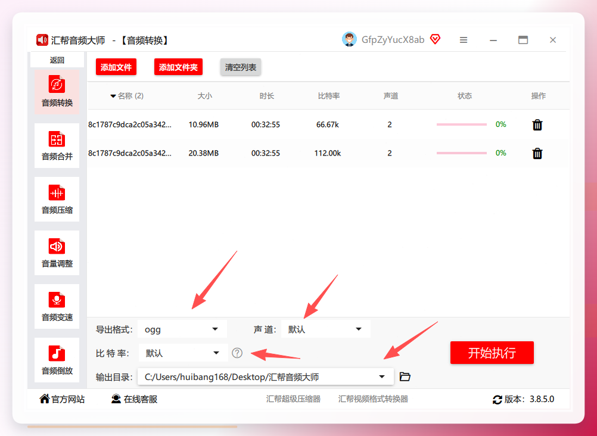Open the 音频压缩 audio compression tool
This screenshot has width=597, height=436.
pos(57,199)
